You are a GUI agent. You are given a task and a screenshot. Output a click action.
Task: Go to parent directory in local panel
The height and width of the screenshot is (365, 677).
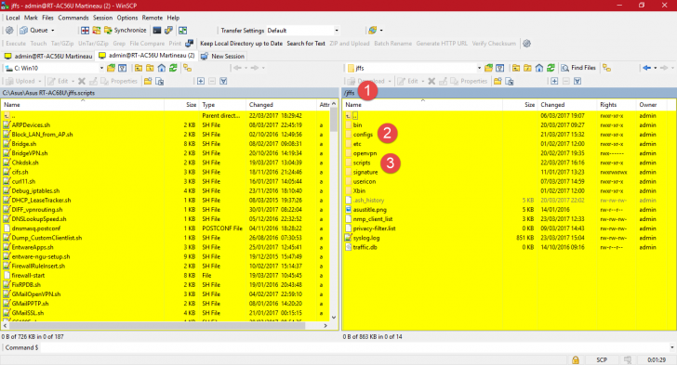[x=139, y=68]
